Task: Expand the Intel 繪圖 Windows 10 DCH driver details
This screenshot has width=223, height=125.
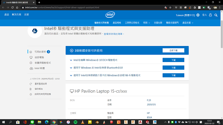Action: click(x=71, y=60)
